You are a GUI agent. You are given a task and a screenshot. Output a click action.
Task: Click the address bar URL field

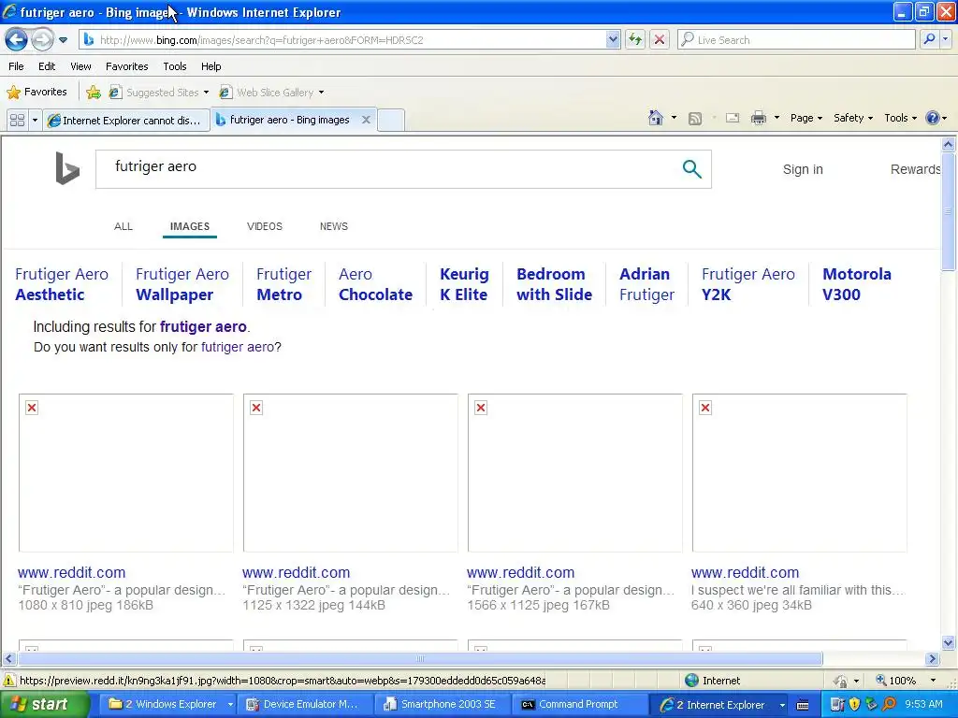342,39
